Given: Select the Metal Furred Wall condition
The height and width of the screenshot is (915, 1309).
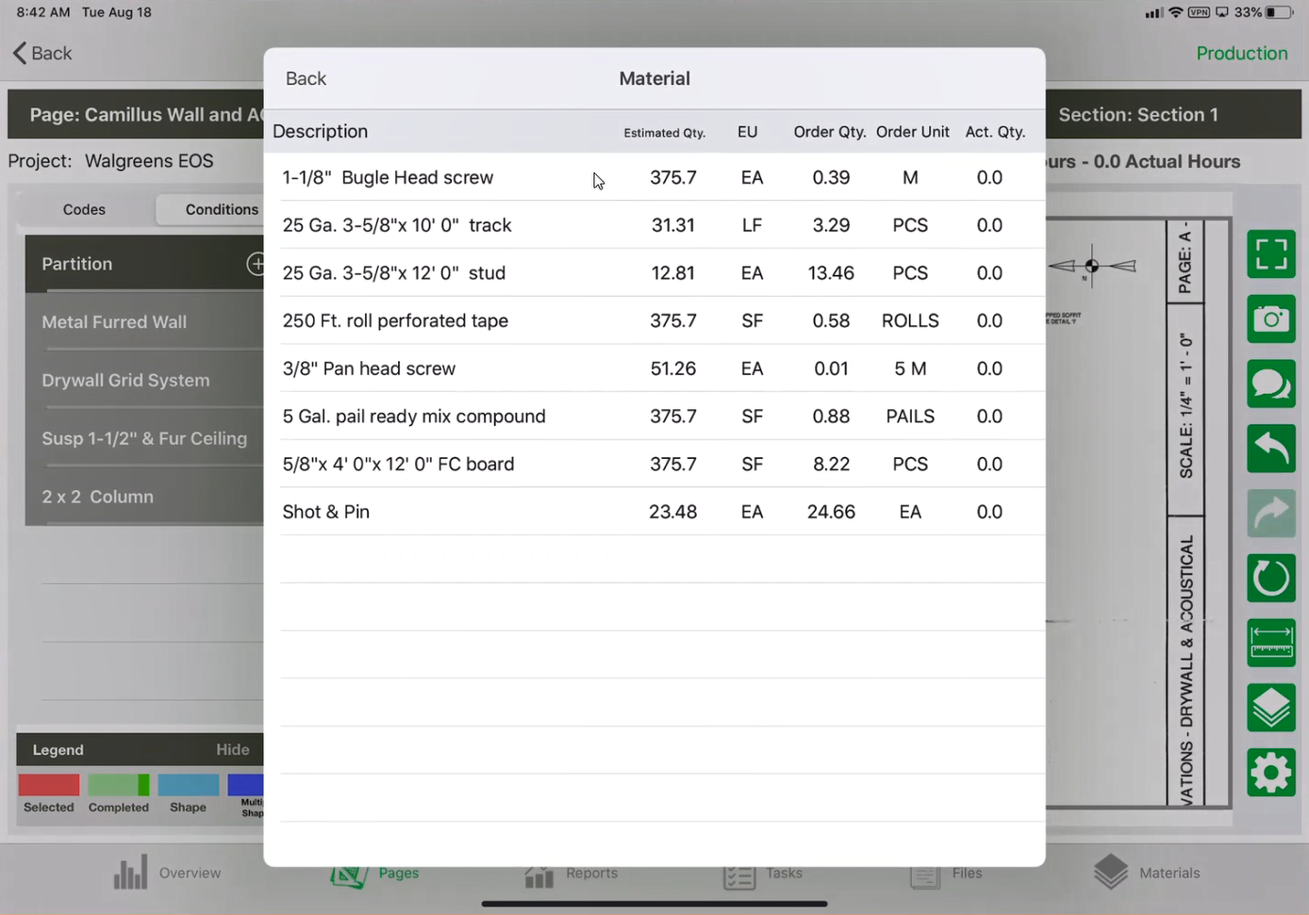Looking at the screenshot, I should point(114,321).
